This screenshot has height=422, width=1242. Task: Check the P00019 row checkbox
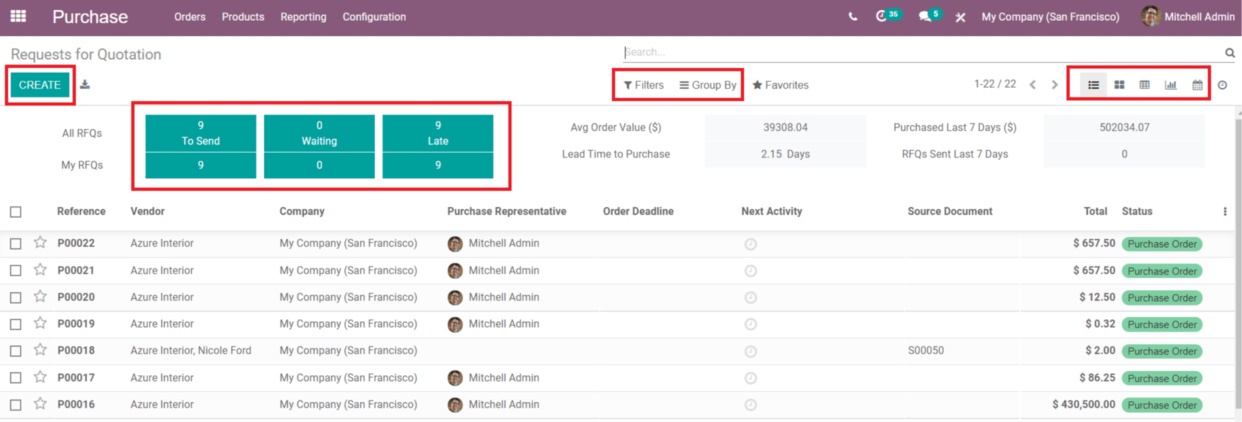16,324
